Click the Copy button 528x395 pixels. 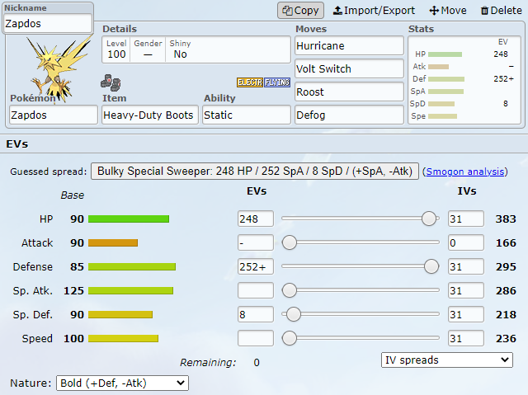(x=300, y=11)
